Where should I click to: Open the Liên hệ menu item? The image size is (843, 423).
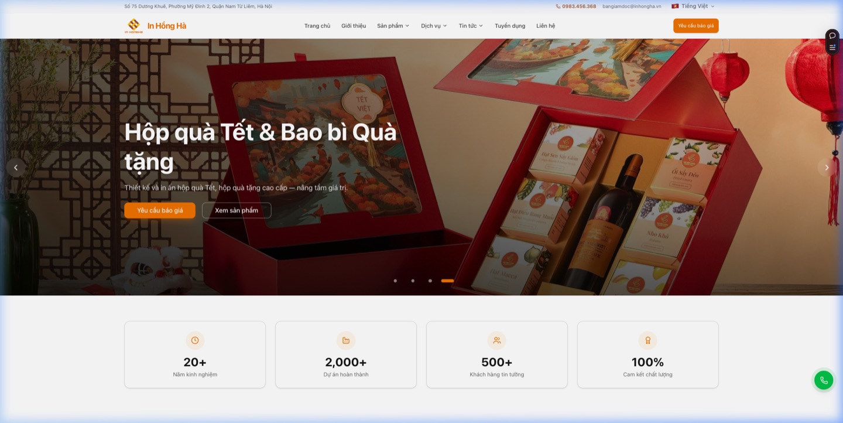point(546,26)
